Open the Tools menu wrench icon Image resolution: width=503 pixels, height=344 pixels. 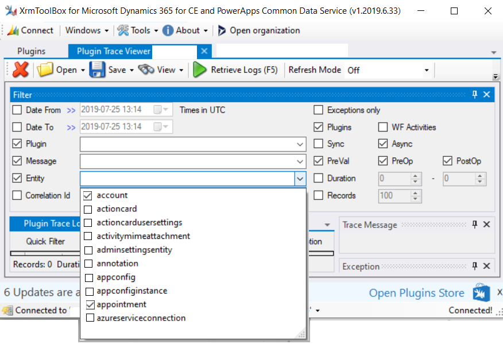[123, 30]
